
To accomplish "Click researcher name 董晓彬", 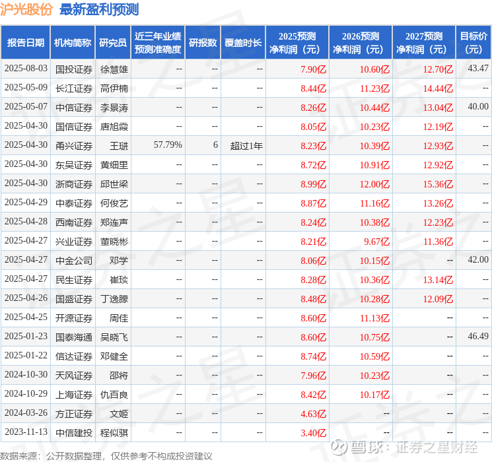I will tap(114, 242).
